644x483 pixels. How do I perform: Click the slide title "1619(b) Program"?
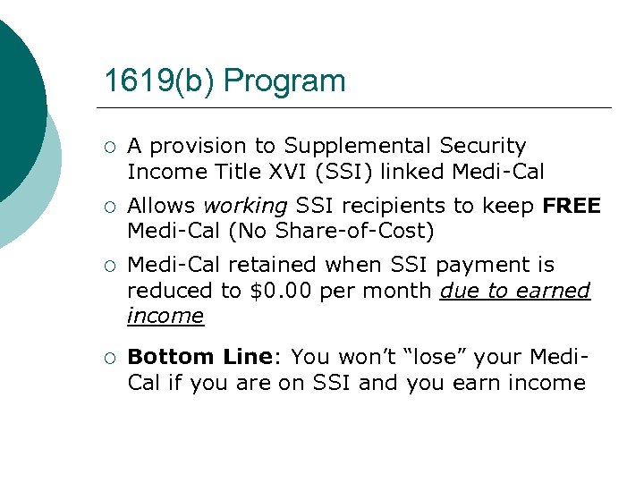[x=225, y=81]
